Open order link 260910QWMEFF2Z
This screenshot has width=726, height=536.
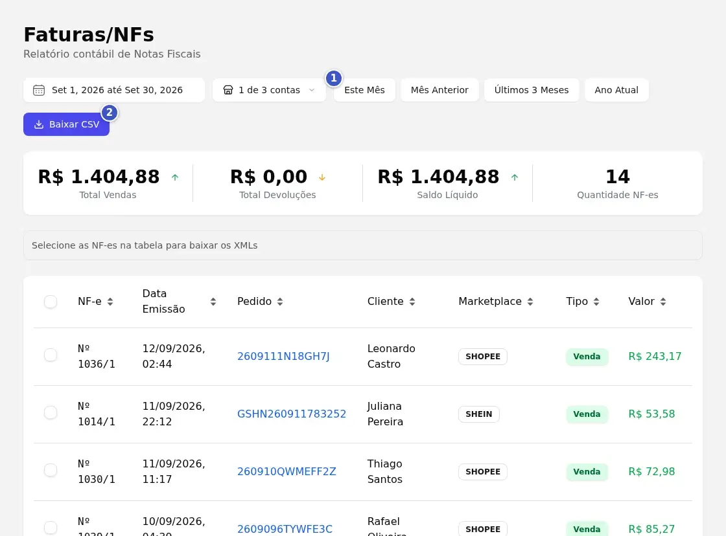click(x=287, y=471)
